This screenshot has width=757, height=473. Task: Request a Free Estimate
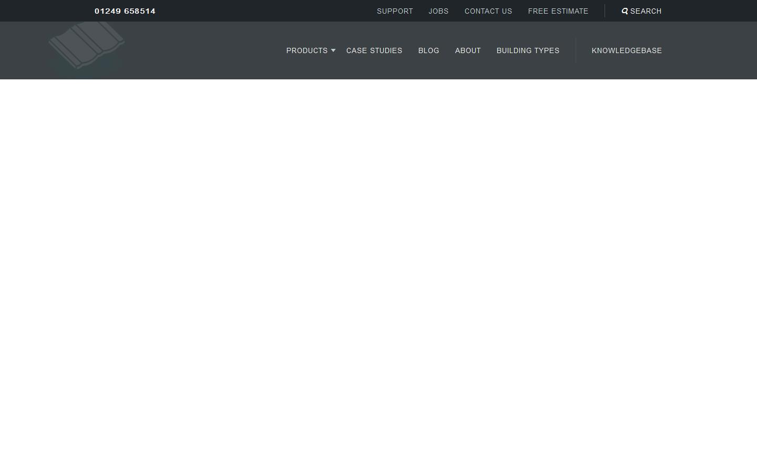click(x=558, y=11)
